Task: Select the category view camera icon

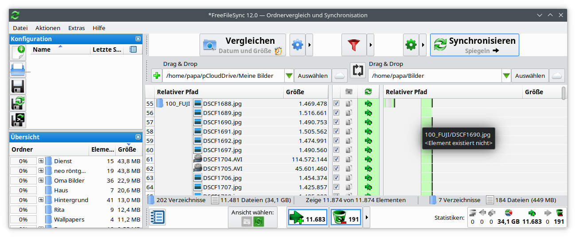Action: pyautogui.click(x=247, y=221)
